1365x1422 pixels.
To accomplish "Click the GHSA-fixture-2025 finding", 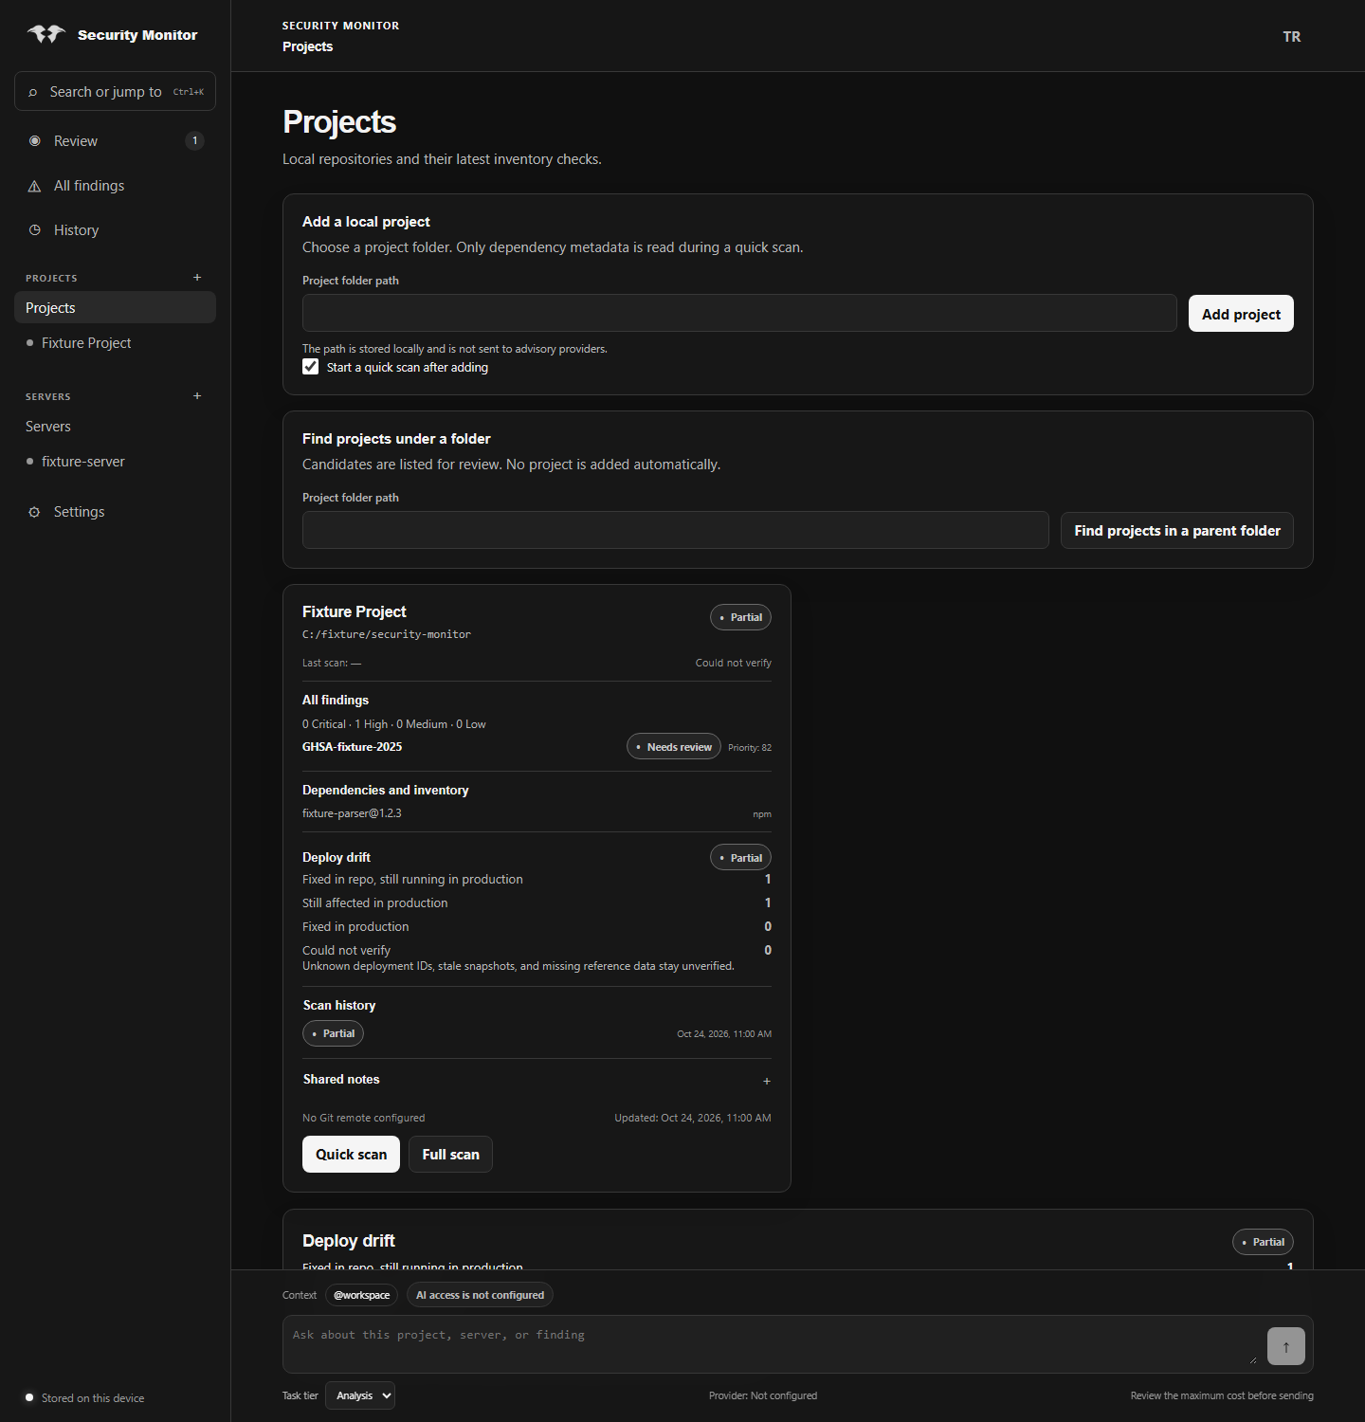I will 353,747.
